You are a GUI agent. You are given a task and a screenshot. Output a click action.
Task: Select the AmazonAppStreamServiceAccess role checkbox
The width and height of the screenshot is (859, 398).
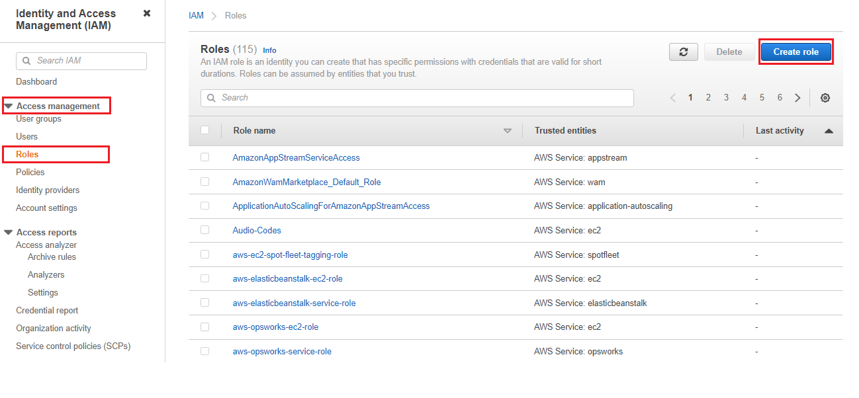click(x=205, y=157)
